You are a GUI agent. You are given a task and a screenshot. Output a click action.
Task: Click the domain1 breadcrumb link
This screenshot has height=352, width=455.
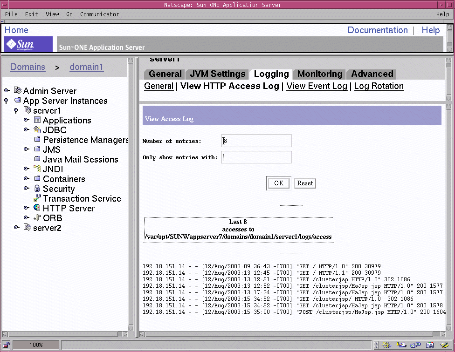pyautogui.click(x=86, y=67)
